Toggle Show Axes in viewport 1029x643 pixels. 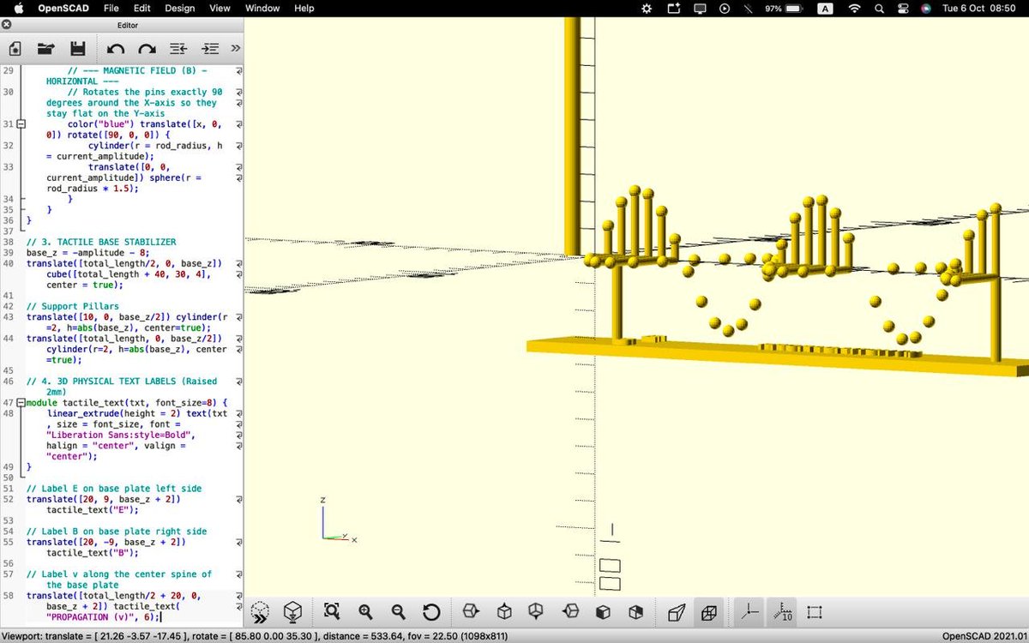click(x=749, y=612)
